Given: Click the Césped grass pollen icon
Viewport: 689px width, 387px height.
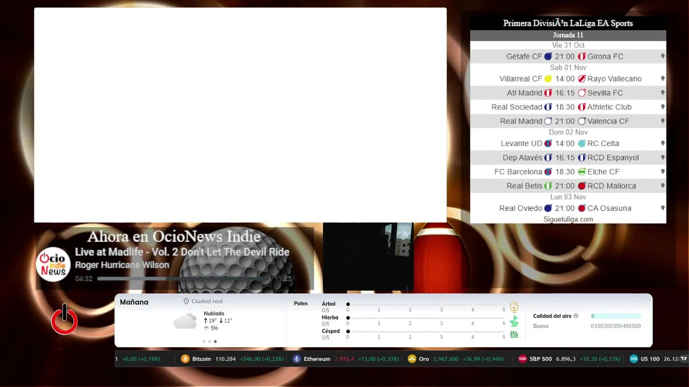Looking at the screenshot, I should pos(514,334).
